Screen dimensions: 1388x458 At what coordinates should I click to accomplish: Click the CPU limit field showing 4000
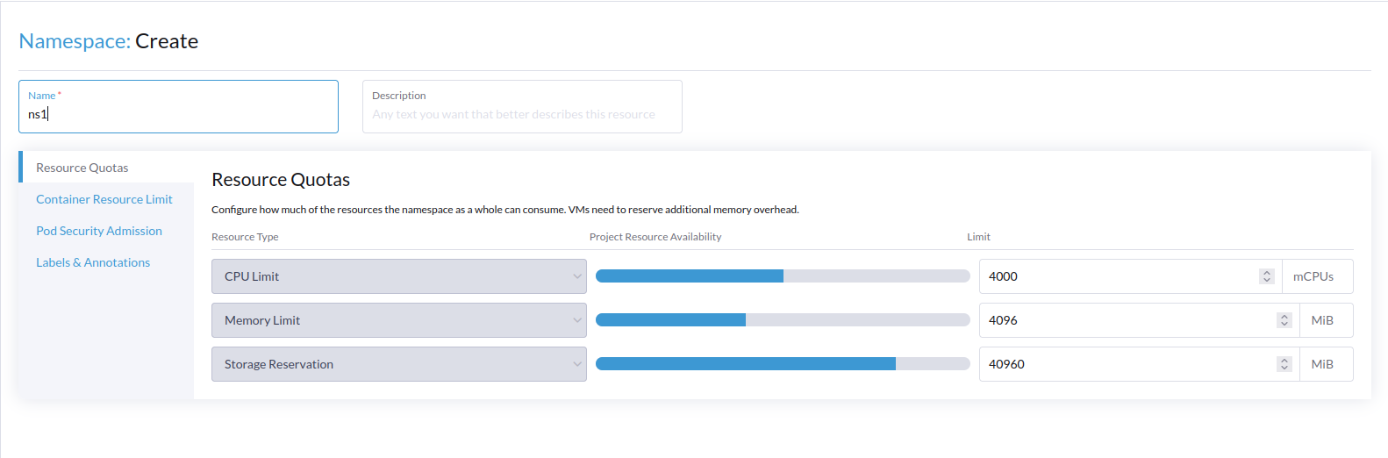[1119, 276]
